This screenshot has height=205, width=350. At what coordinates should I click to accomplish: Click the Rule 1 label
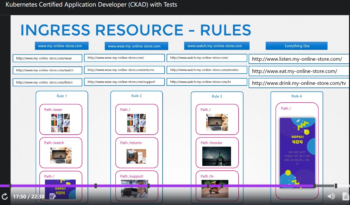click(x=61, y=96)
